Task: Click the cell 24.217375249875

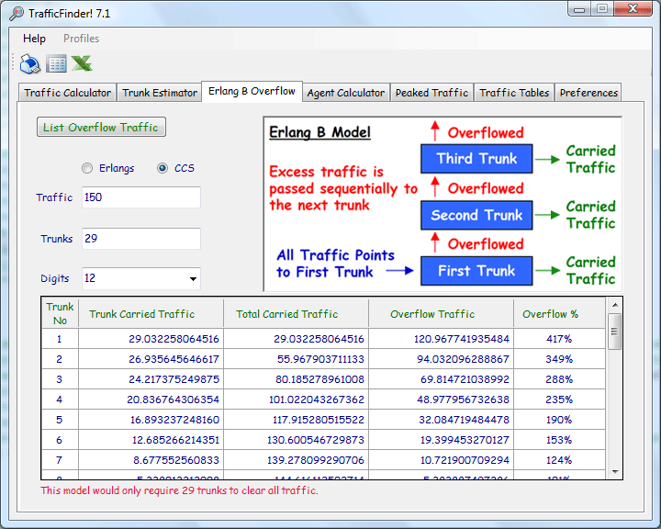Action: pyautogui.click(x=151, y=379)
